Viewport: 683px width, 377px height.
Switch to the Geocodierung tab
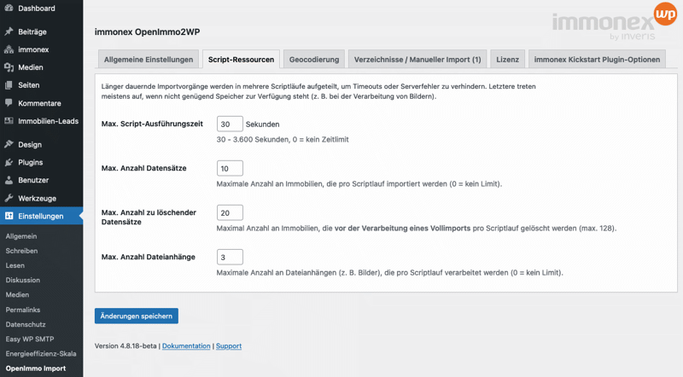click(314, 59)
